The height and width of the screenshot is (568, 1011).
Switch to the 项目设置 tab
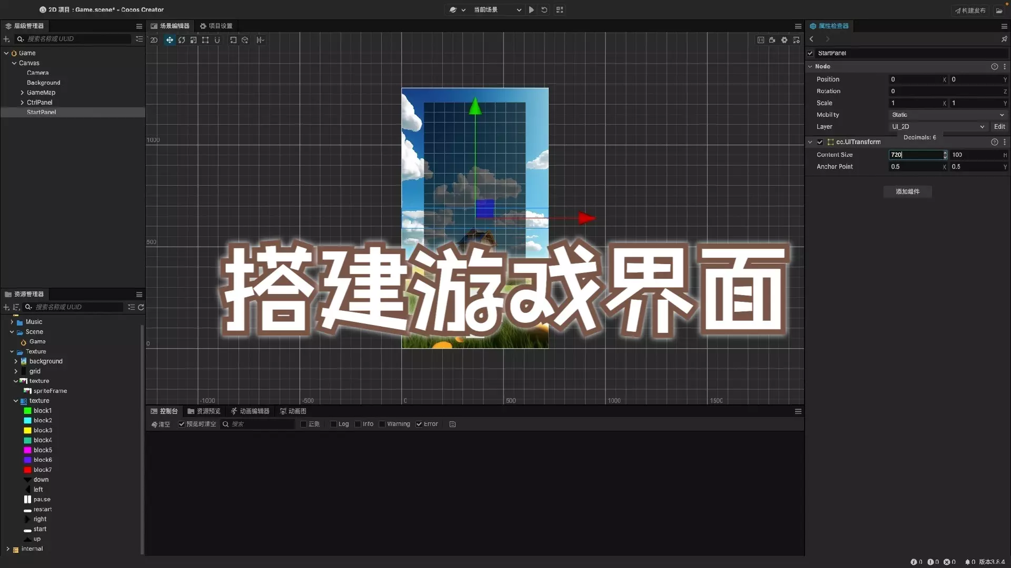(216, 26)
